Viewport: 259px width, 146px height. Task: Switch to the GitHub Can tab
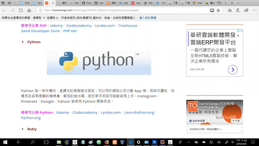tap(99, 3)
